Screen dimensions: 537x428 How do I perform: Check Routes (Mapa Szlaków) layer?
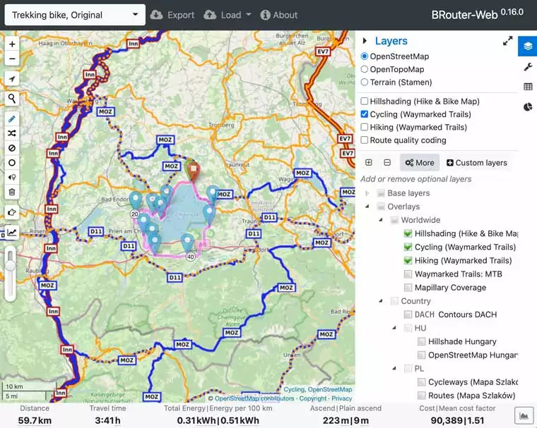click(421, 396)
